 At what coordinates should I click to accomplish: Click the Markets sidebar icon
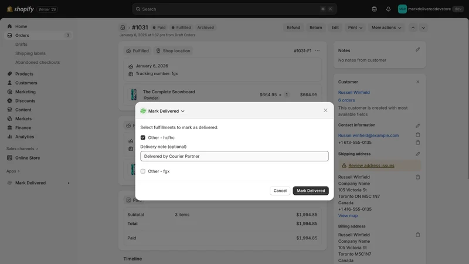click(x=9, y=119)
